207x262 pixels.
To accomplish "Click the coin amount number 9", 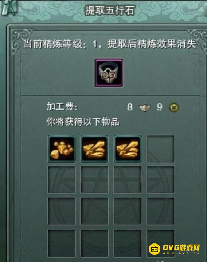I will point(160,107).
